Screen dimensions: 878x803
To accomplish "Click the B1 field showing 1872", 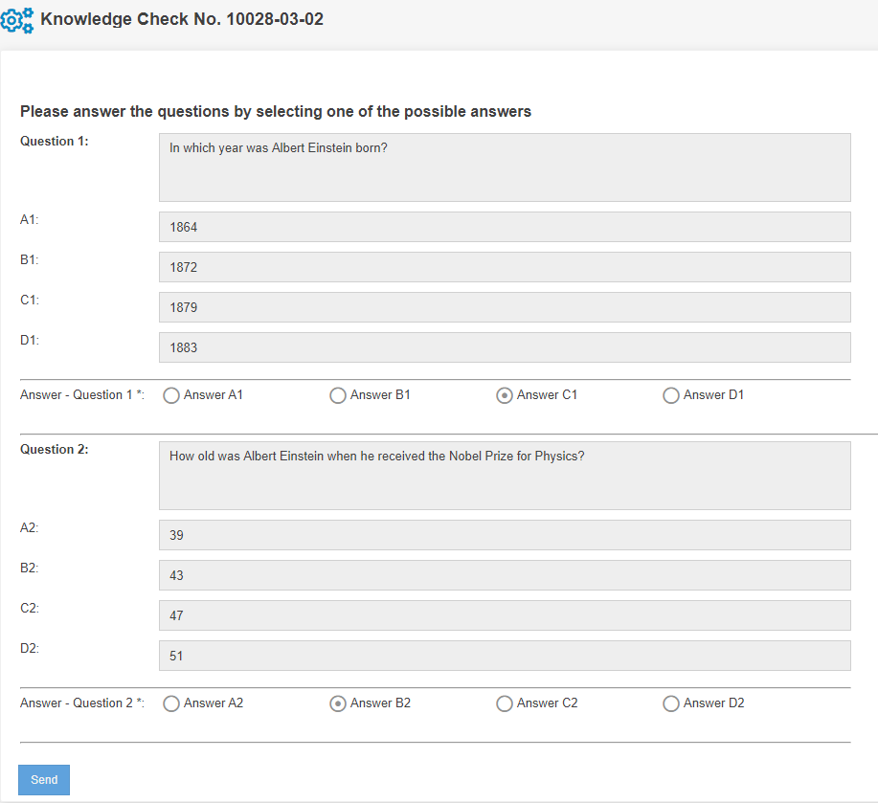I will [x=505, y=267].
